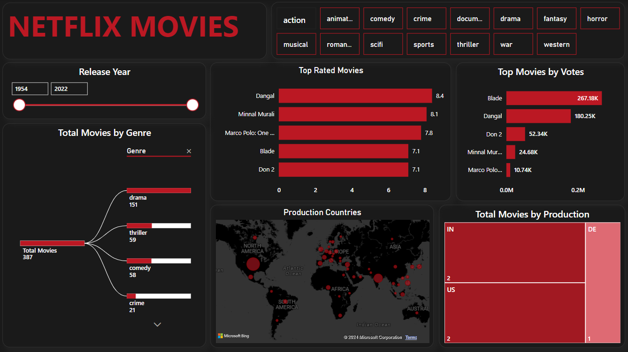Toggle the comedy genre slicer button
Screen dimensions: 628x352
pyautogui.click(x=383, y=19)
